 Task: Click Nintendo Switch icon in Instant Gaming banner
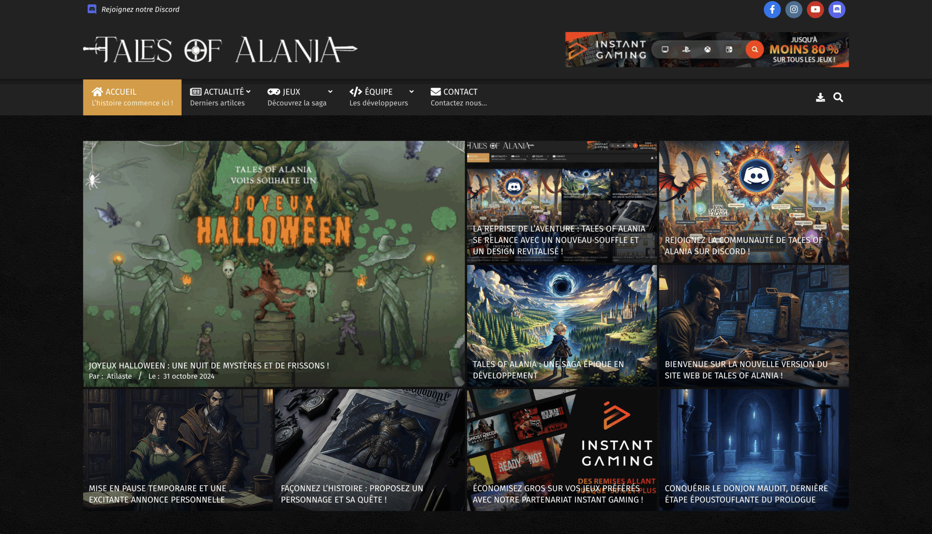click(x=728, y=49)
